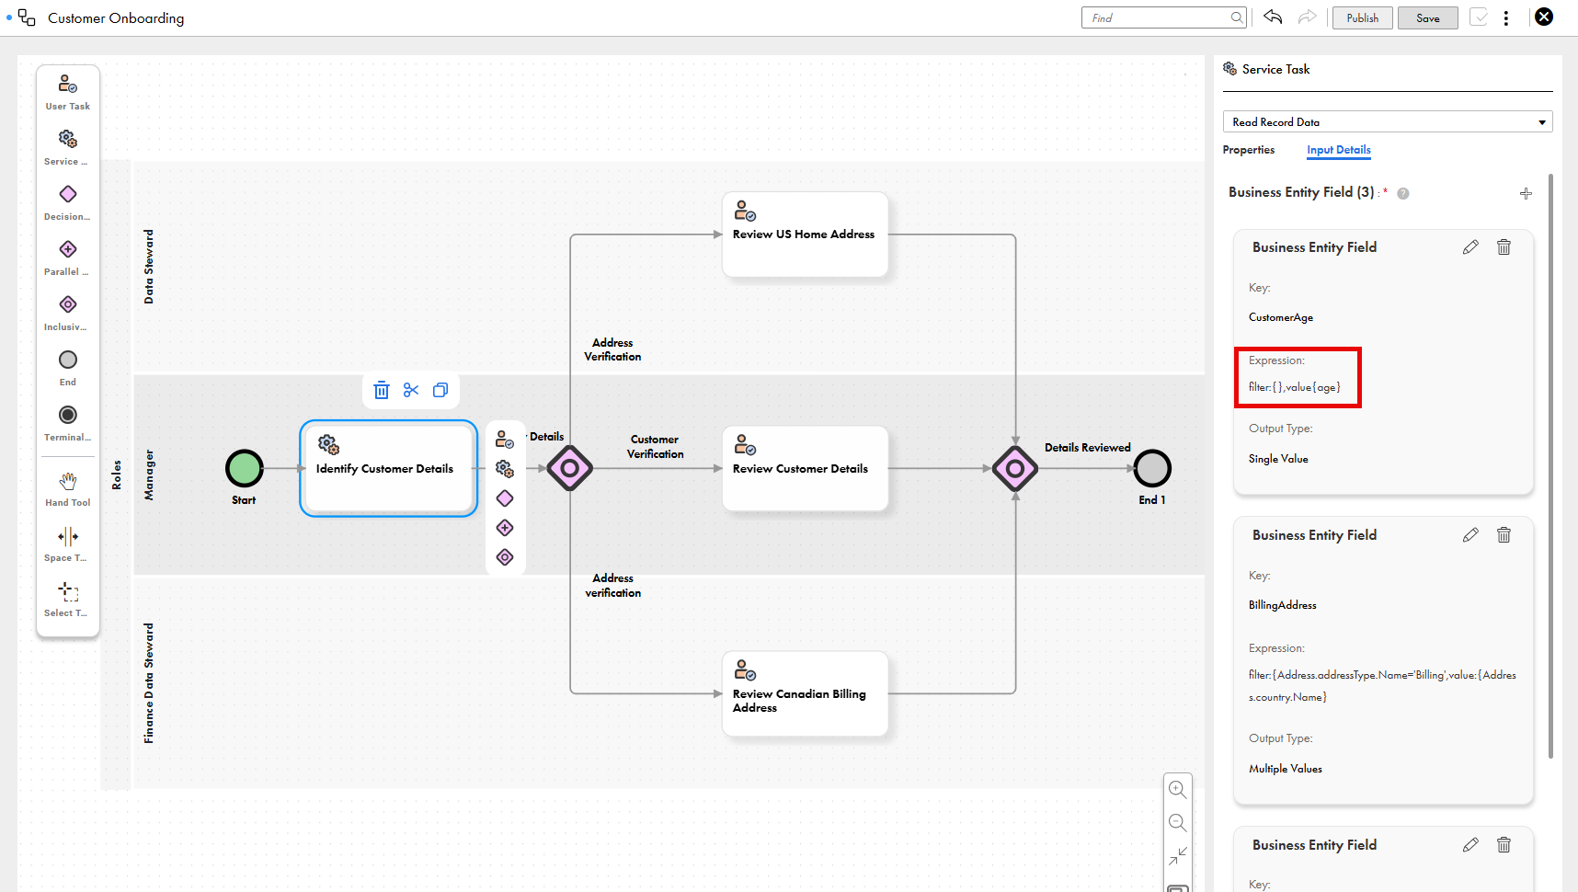Click the Save button
Screen dimensions: 1578x892
pyautogui.click(x=1427, y=17)
